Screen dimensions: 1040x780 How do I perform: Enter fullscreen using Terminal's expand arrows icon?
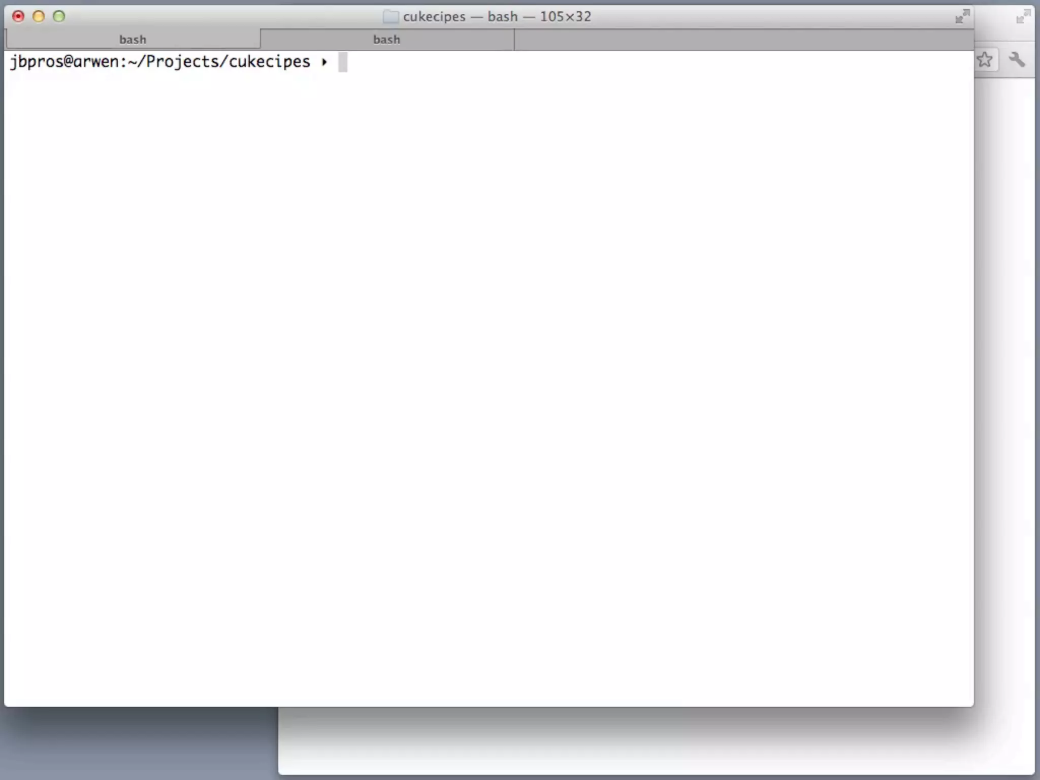tap(962, 16)
